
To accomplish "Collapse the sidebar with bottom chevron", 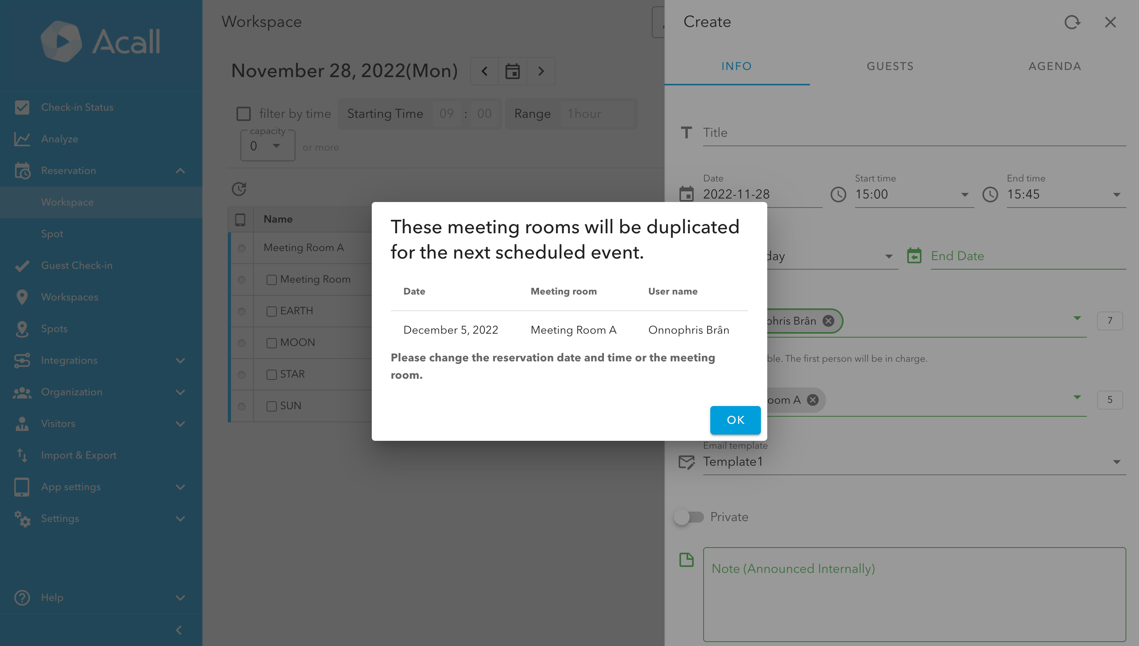I will click(x=179, y=630).
